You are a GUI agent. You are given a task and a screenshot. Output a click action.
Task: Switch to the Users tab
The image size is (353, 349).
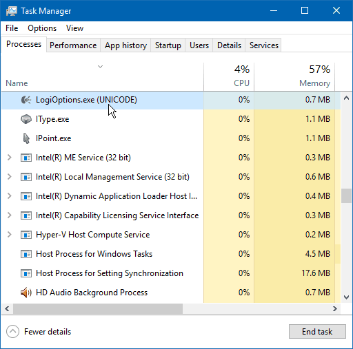(199, 45)
